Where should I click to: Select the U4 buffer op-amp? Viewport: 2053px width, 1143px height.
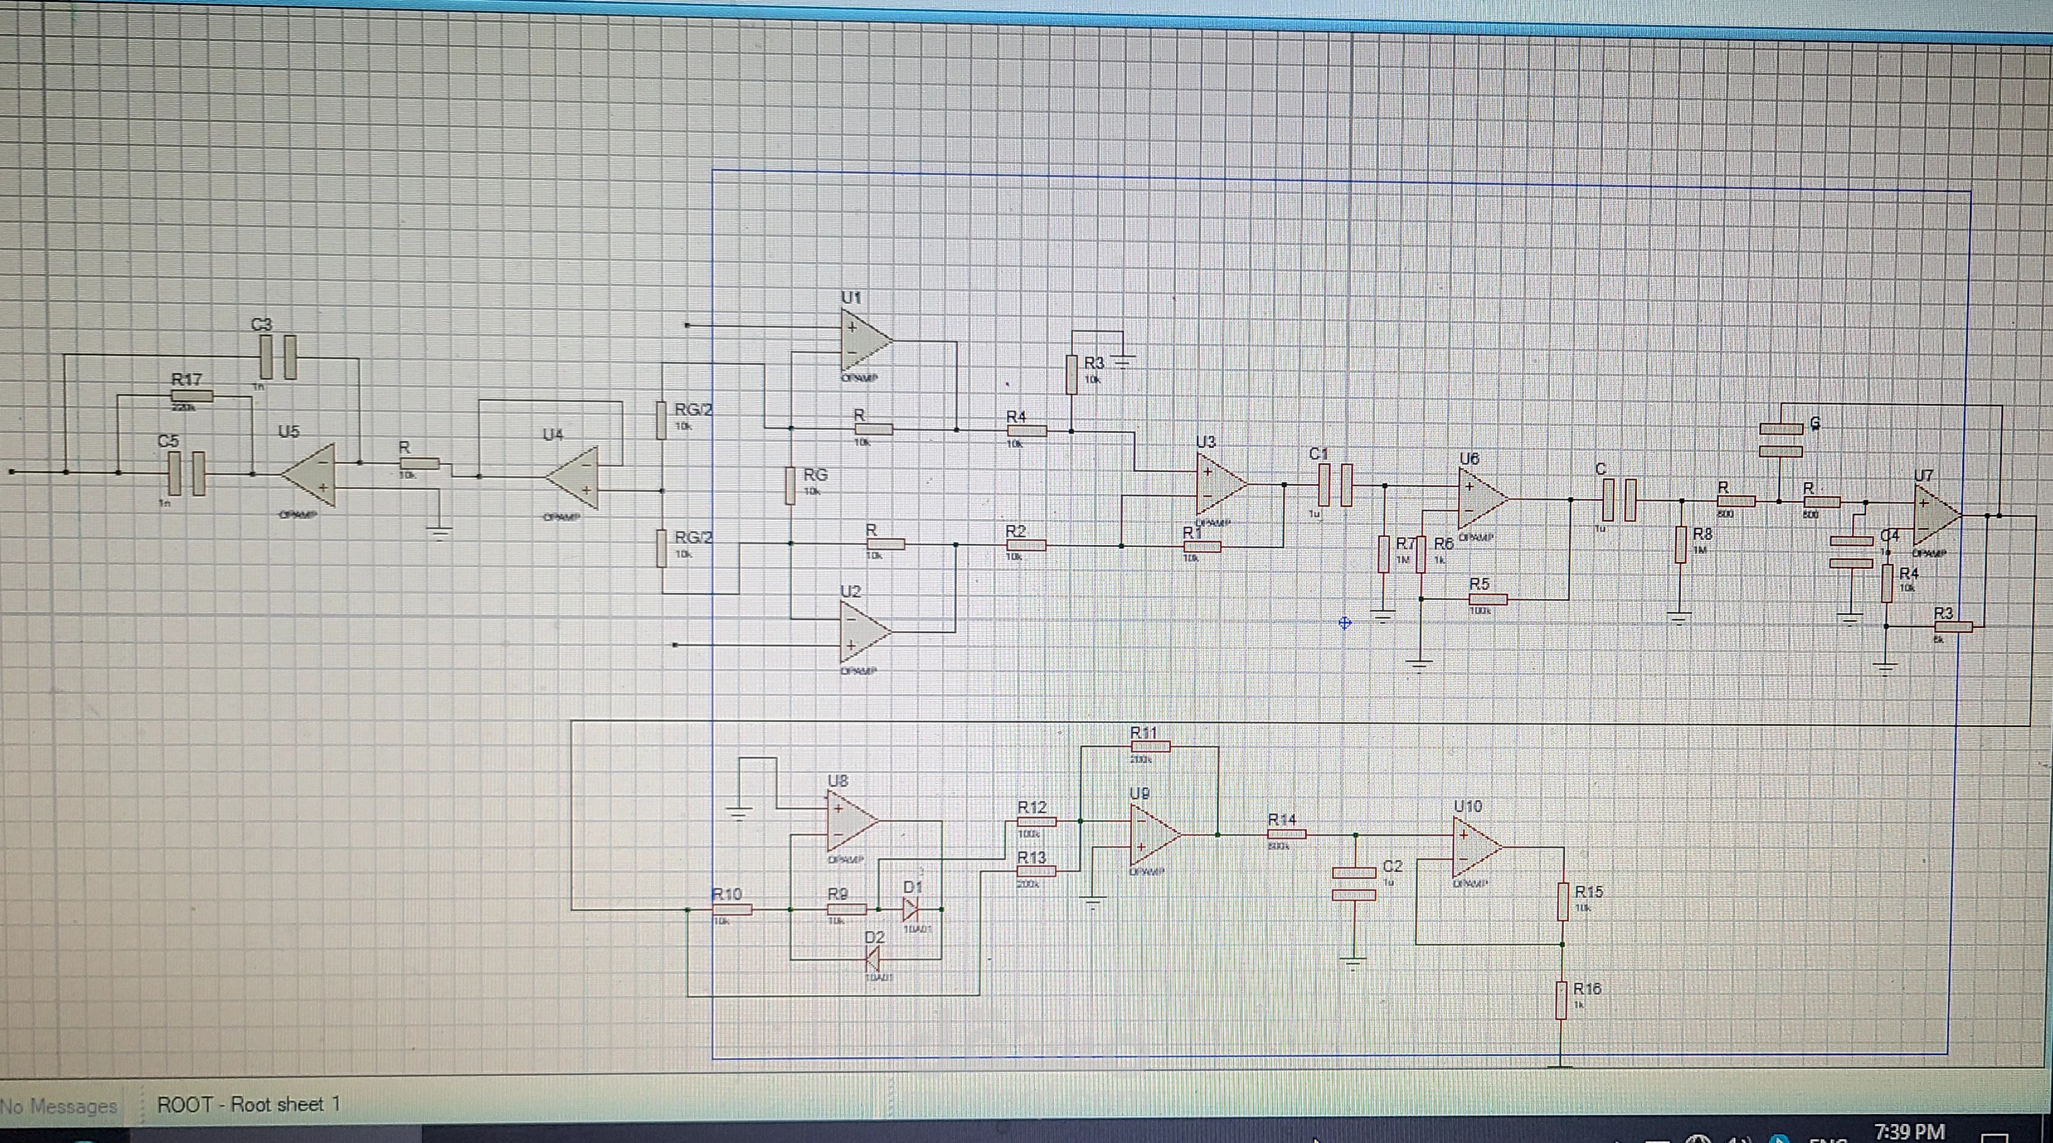tap(572, 477)
